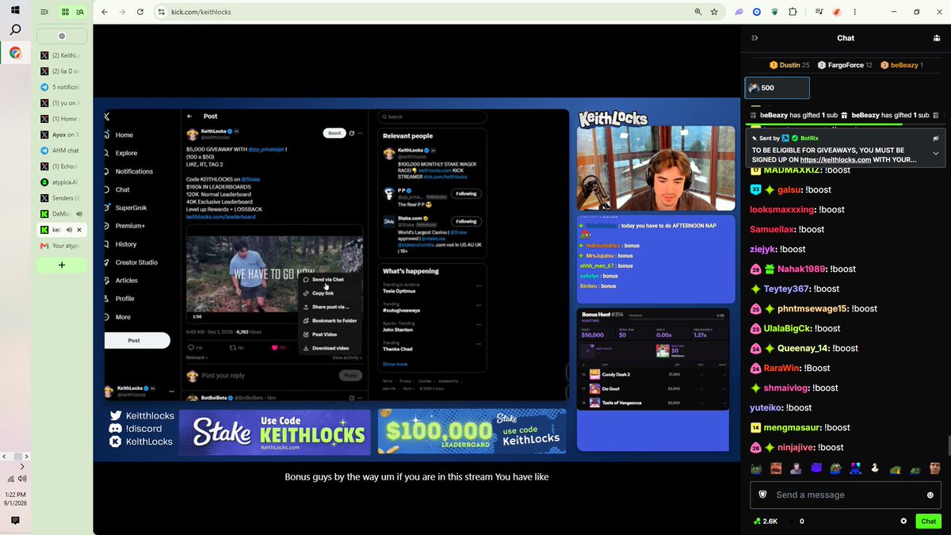Open the emoji picker in message box
The image size is (951, 535).
(930, 495)
